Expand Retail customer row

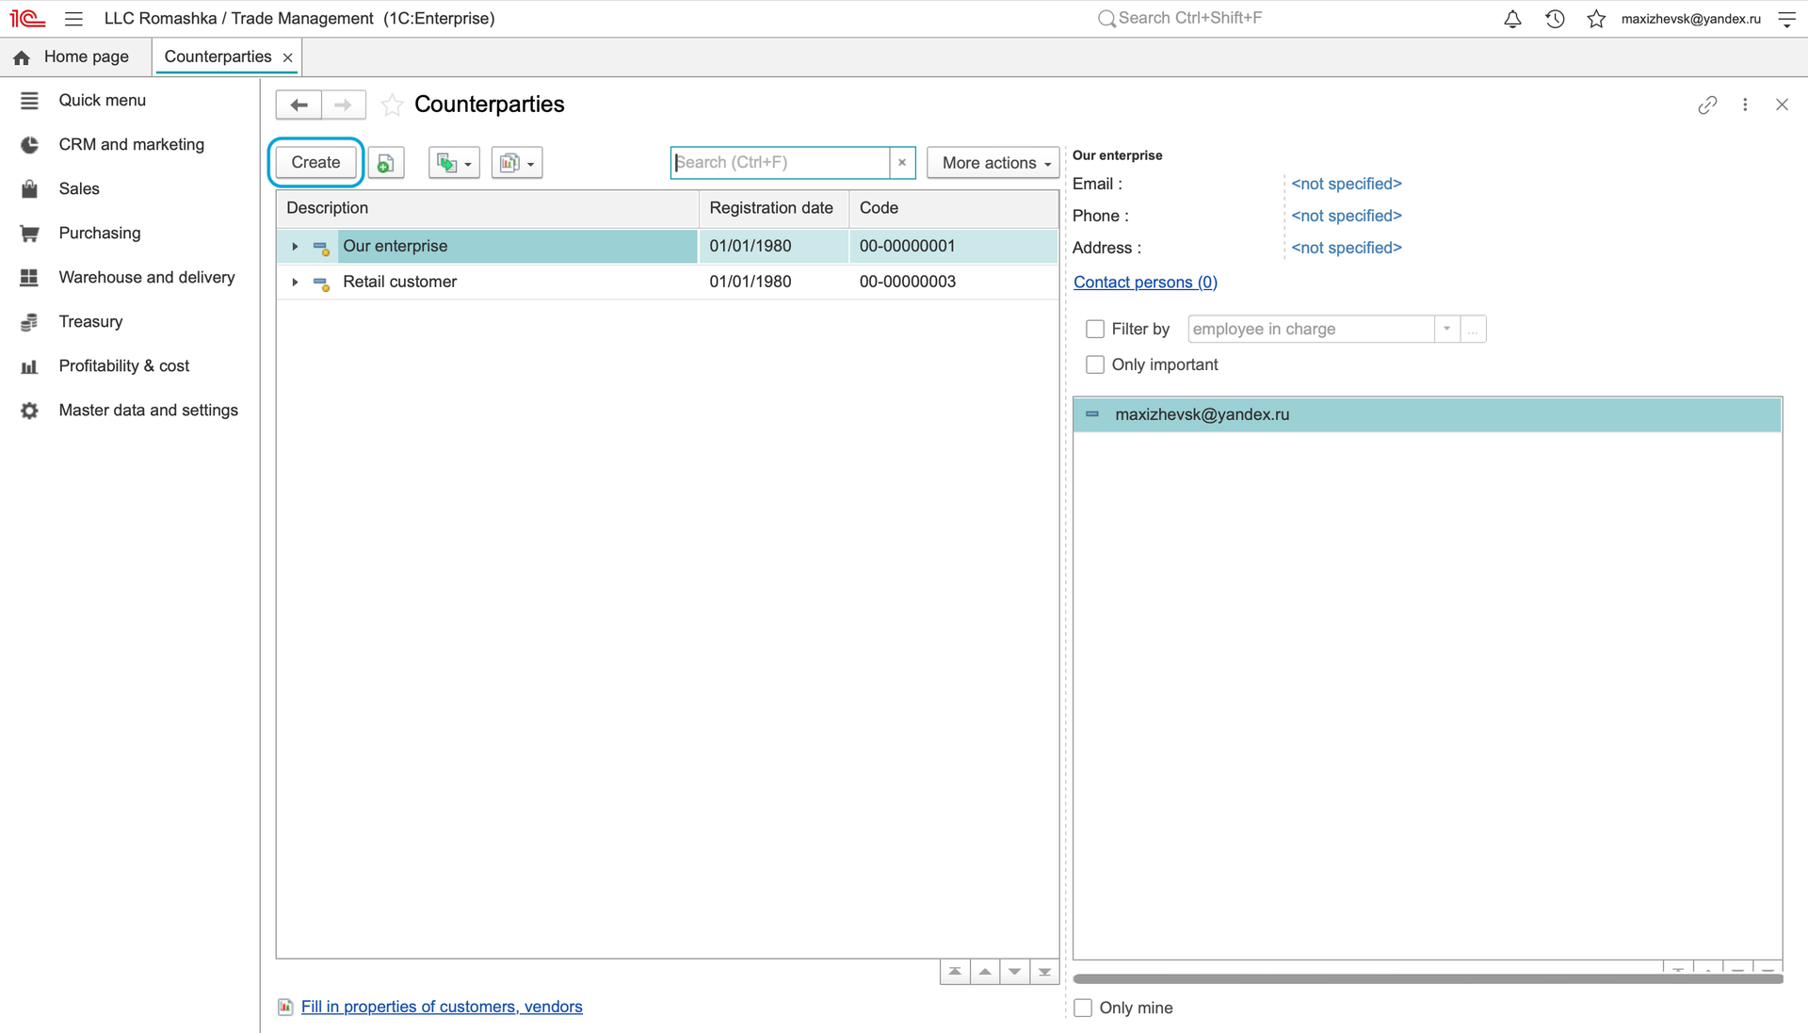coord(295,282)
